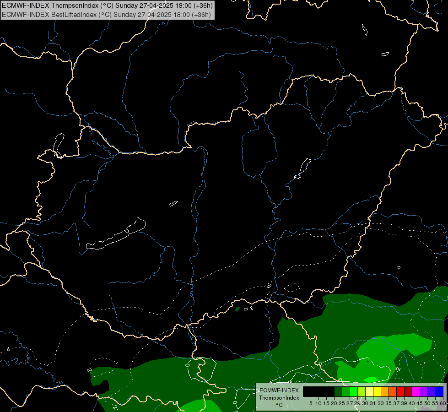
Task: Click legend tick value 15
Action: pyautogui.click(x=326, y=403)
